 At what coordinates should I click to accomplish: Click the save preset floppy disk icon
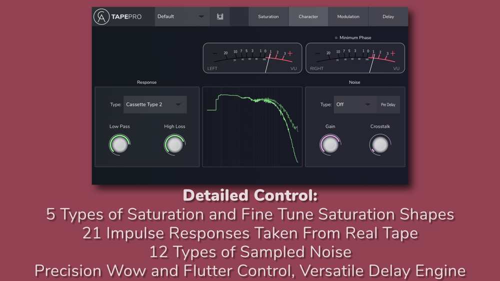tap(220, 16)
